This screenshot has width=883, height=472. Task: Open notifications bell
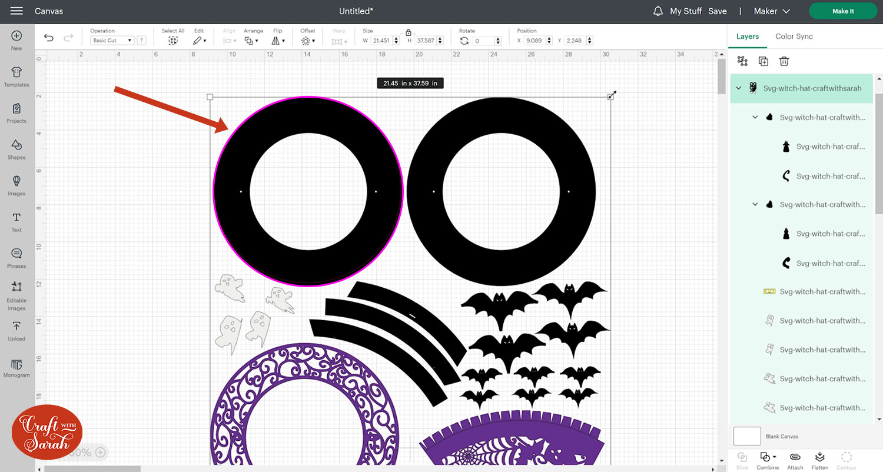(658, 11)
